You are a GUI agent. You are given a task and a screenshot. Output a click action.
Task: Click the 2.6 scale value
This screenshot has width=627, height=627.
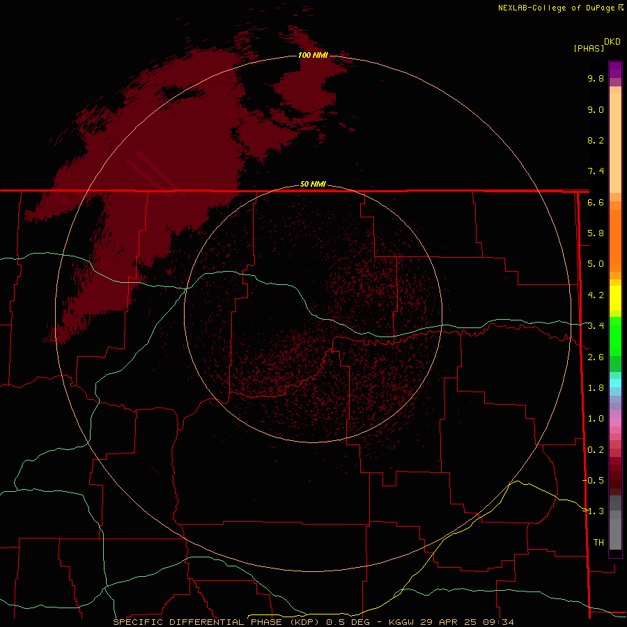(596, 357)
